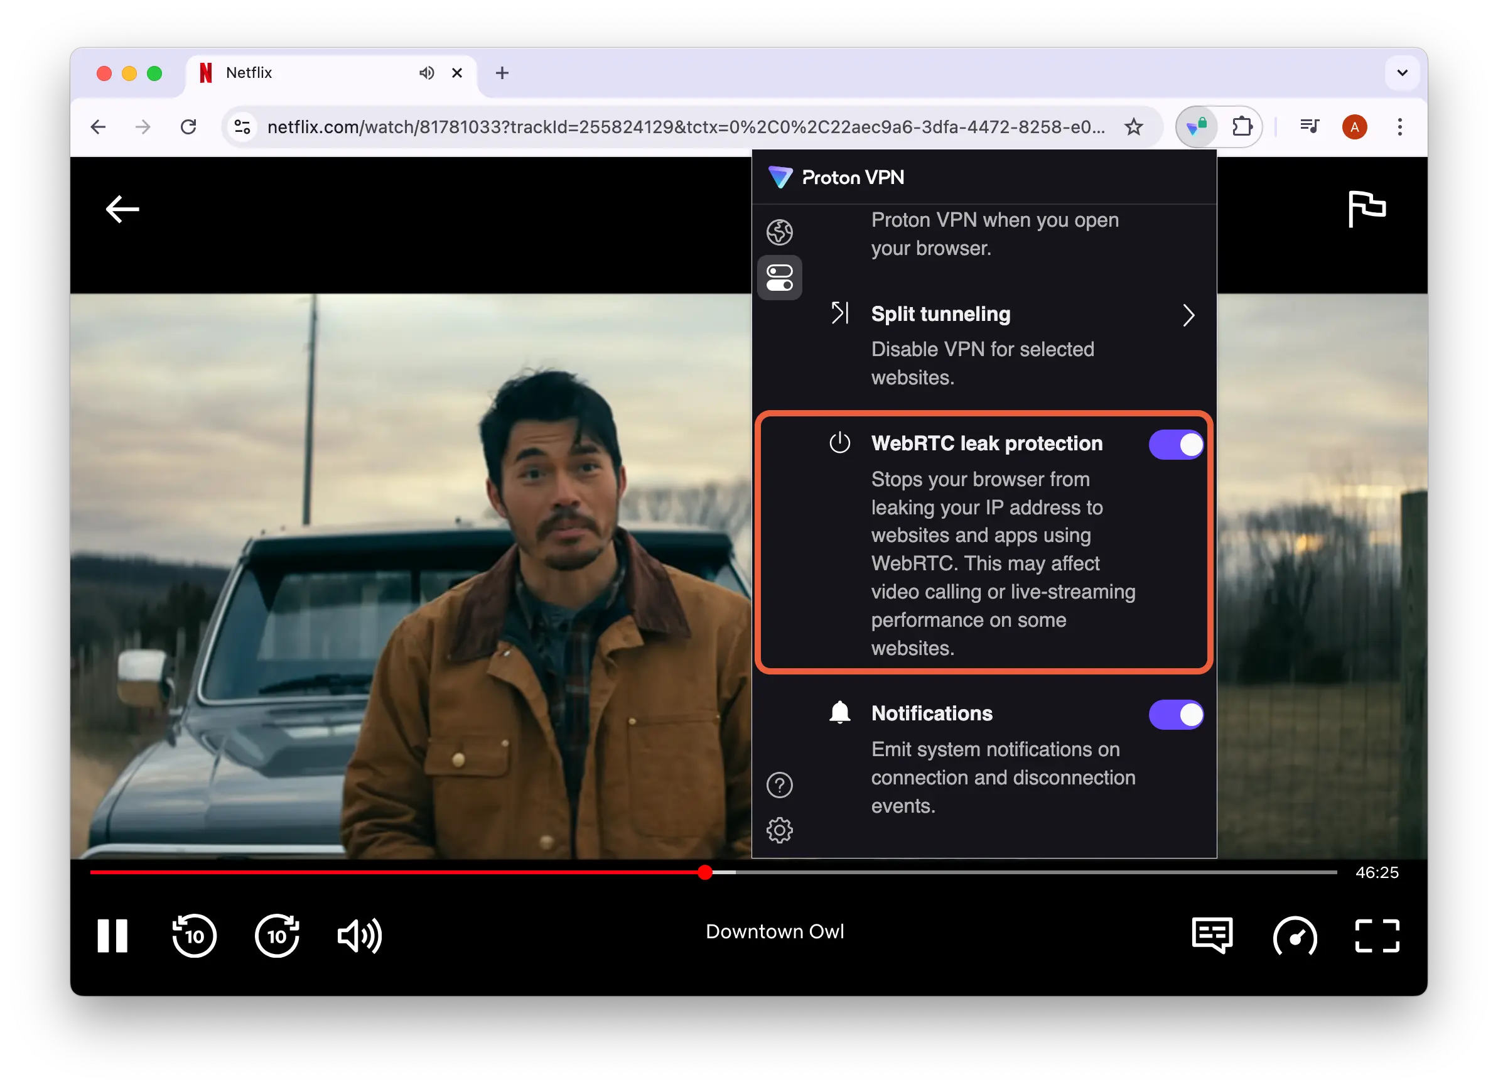The width and height of the screenshot is (1498, 1089).
Task: Open the tab search dropdown arrow
Action: coord(1402,73)
